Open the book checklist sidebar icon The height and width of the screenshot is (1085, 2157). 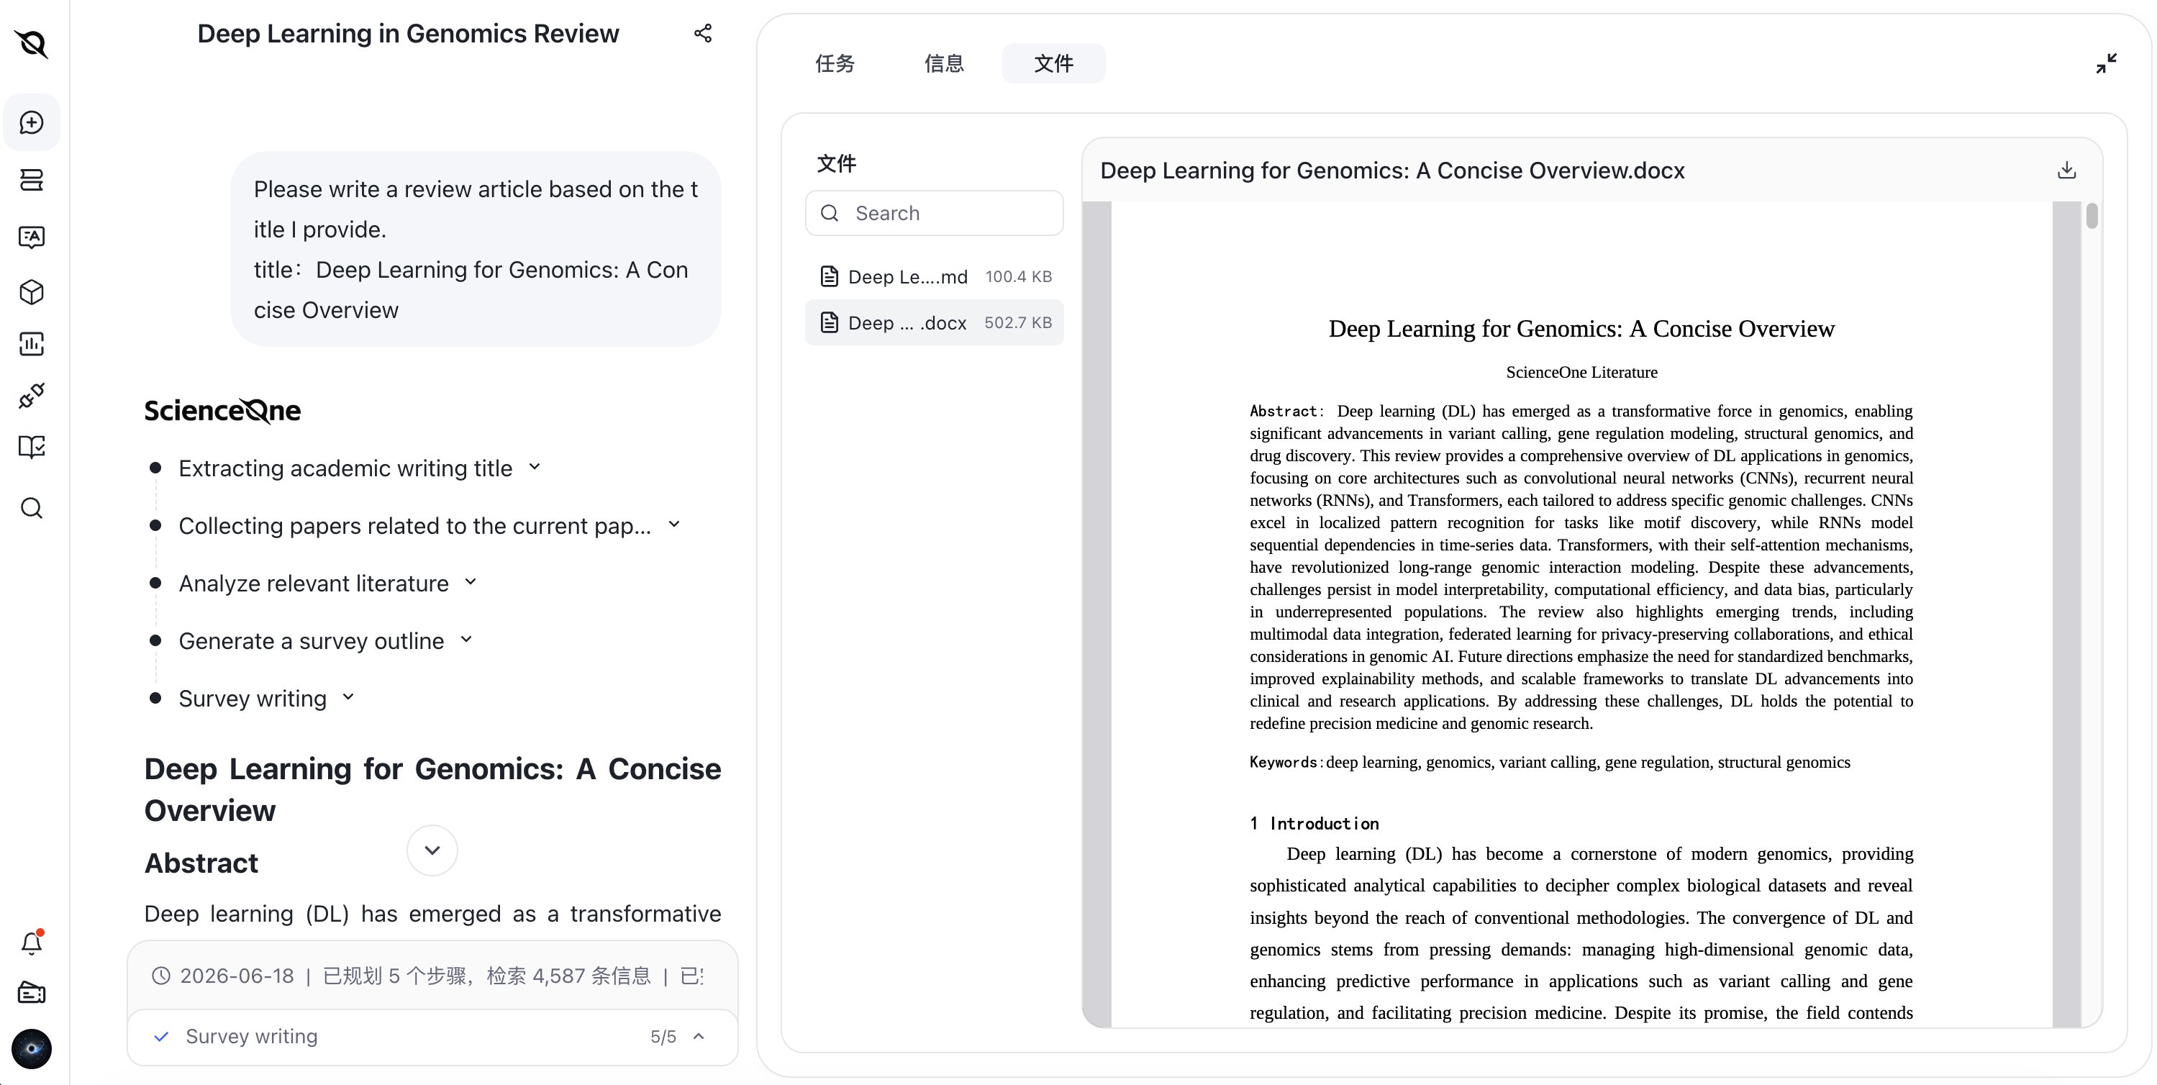(x=32, y=447)
